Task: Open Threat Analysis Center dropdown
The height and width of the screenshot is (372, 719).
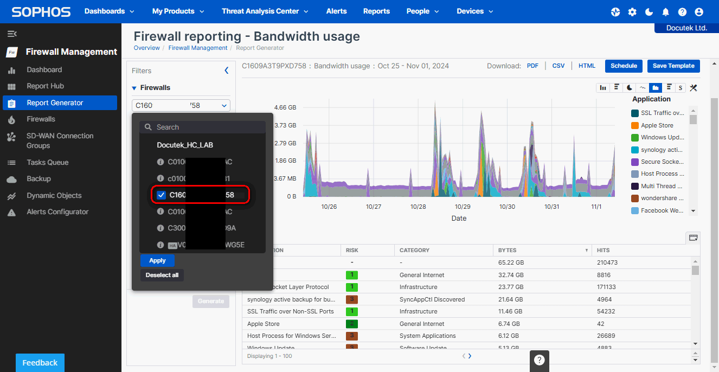Action: point(265,11)
